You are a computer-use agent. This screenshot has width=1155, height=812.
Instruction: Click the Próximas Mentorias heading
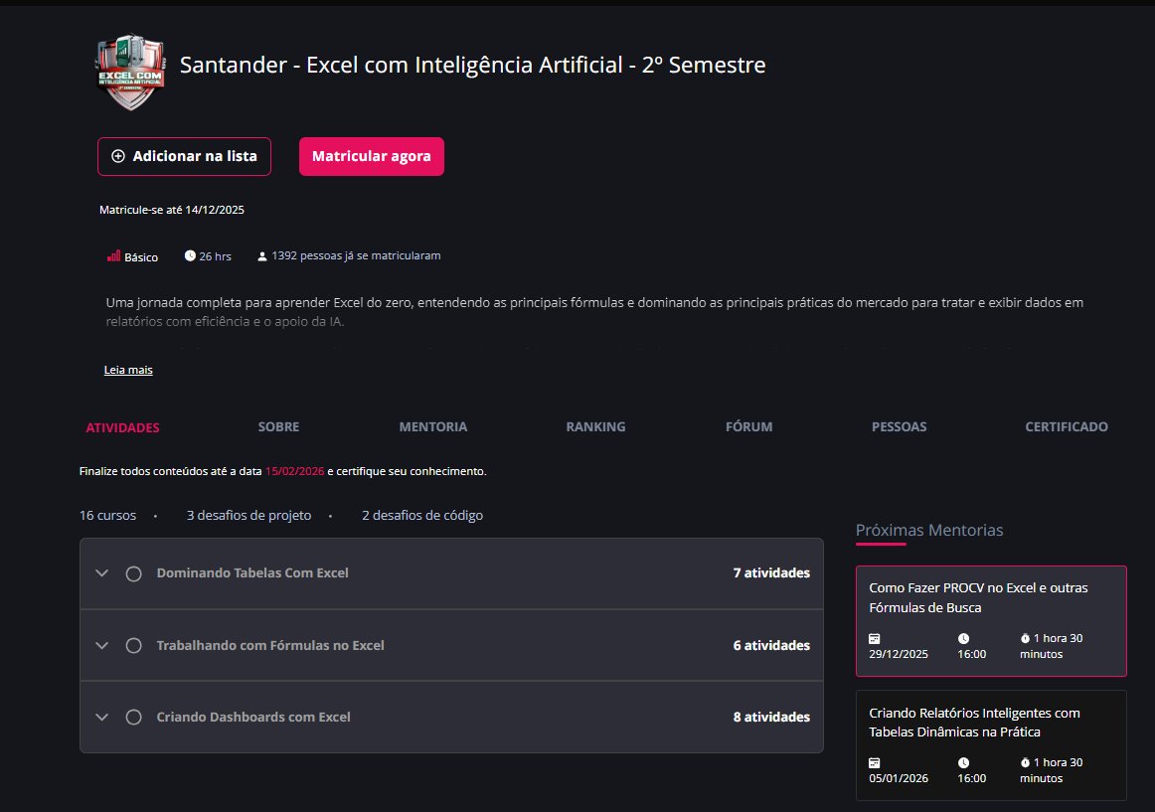(928, 530)
